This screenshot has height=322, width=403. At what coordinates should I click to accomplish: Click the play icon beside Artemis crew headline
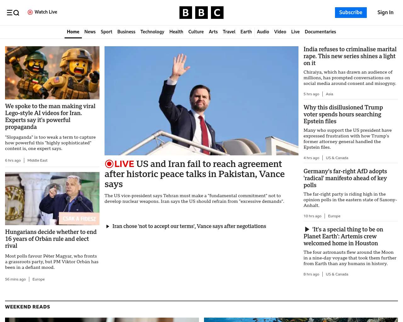307,230
